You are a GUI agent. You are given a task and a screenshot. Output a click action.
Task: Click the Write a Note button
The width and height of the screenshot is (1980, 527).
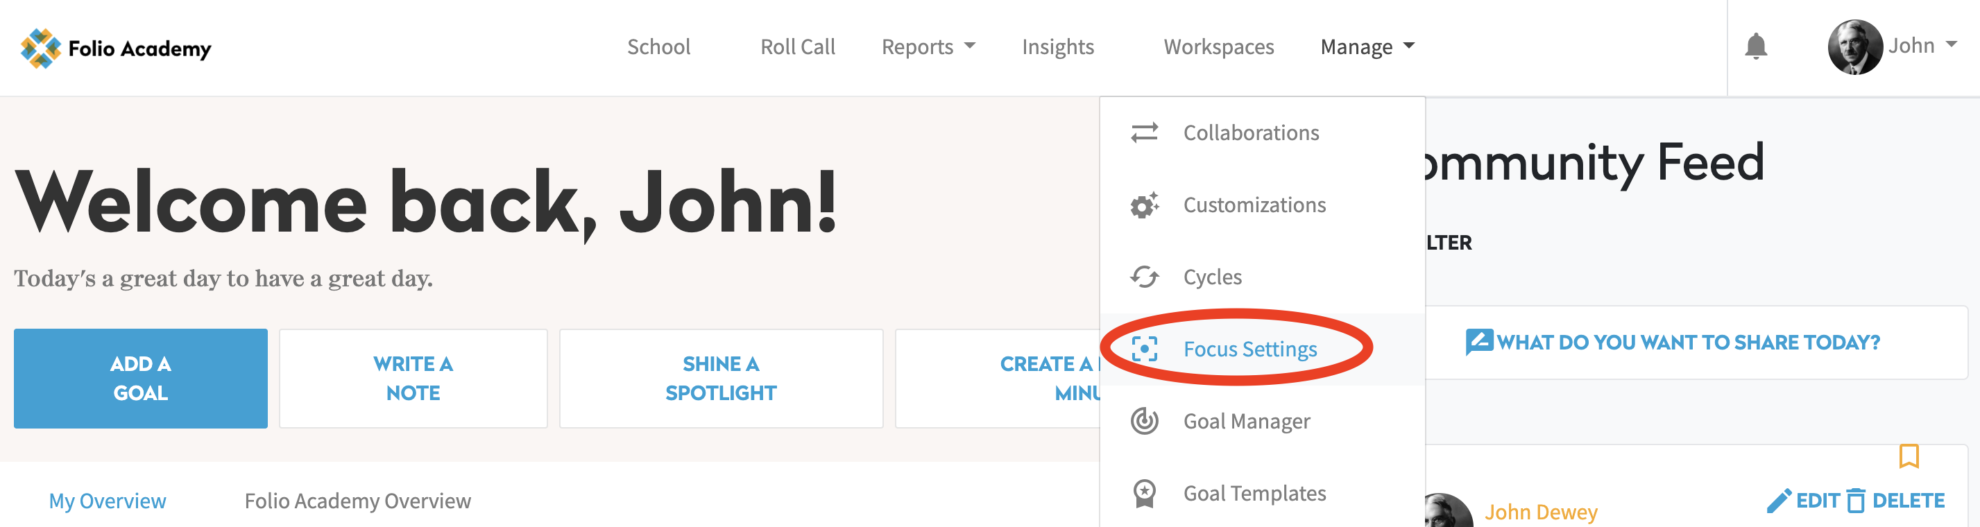[x=413, y=378]
